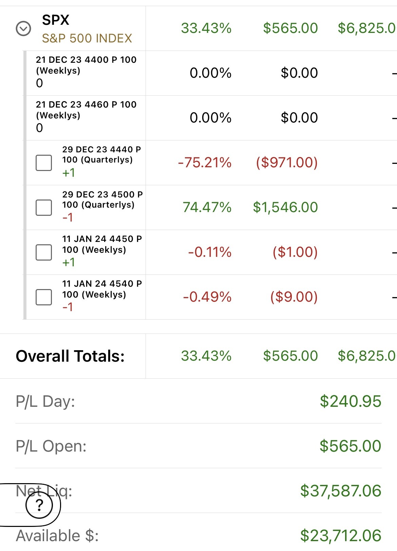
Task: Tap the Overall Totals row label
Action: [x=70, y=356]
